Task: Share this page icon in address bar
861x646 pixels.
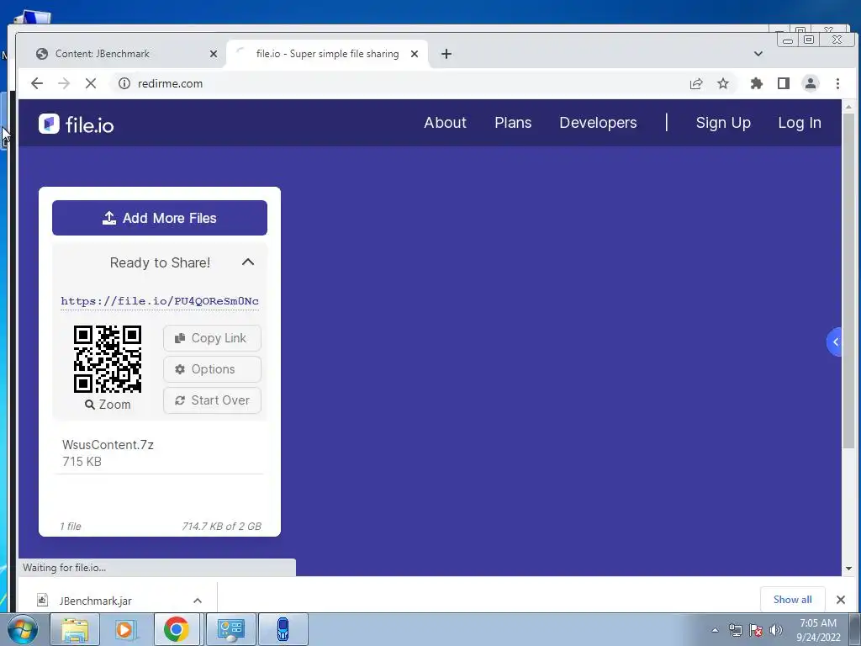Action: coord(695,83)
